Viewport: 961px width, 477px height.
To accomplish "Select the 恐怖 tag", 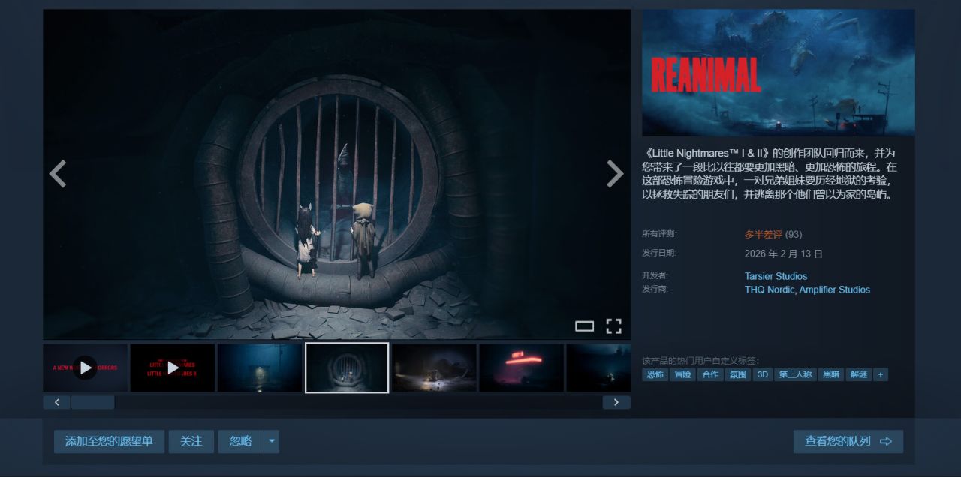I will [655, 374].
